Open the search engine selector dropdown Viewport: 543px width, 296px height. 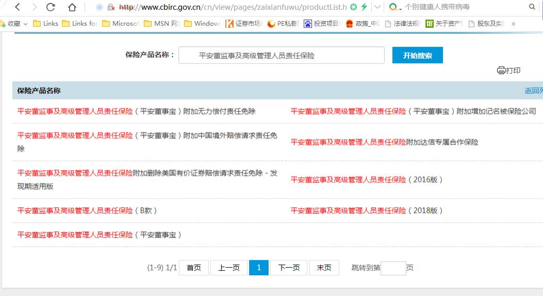tap(395, 7)
